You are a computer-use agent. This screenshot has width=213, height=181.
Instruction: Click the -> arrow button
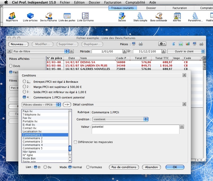[x=67, y=105]
